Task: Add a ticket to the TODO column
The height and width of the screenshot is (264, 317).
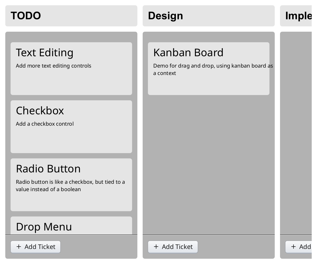Action: coord(36,247)
